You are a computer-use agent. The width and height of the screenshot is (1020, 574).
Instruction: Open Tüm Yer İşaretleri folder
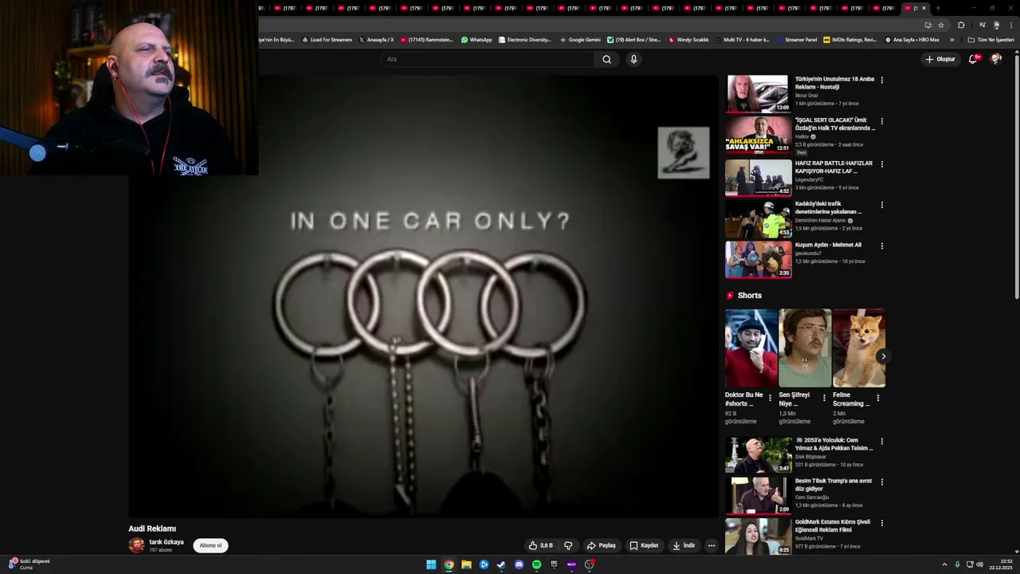pos(991,40)
